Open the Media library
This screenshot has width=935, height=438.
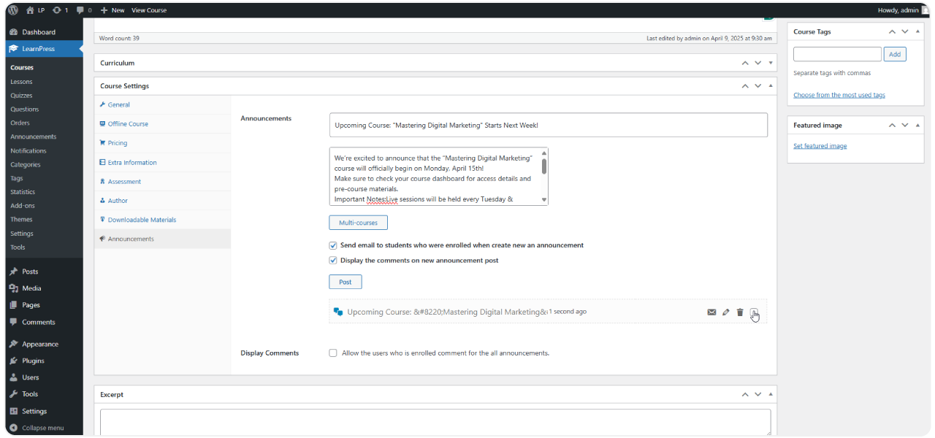[x=31, y=288]
